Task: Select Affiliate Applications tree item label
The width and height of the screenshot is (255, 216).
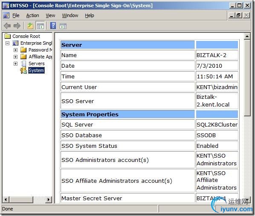Action: (41, 57)
